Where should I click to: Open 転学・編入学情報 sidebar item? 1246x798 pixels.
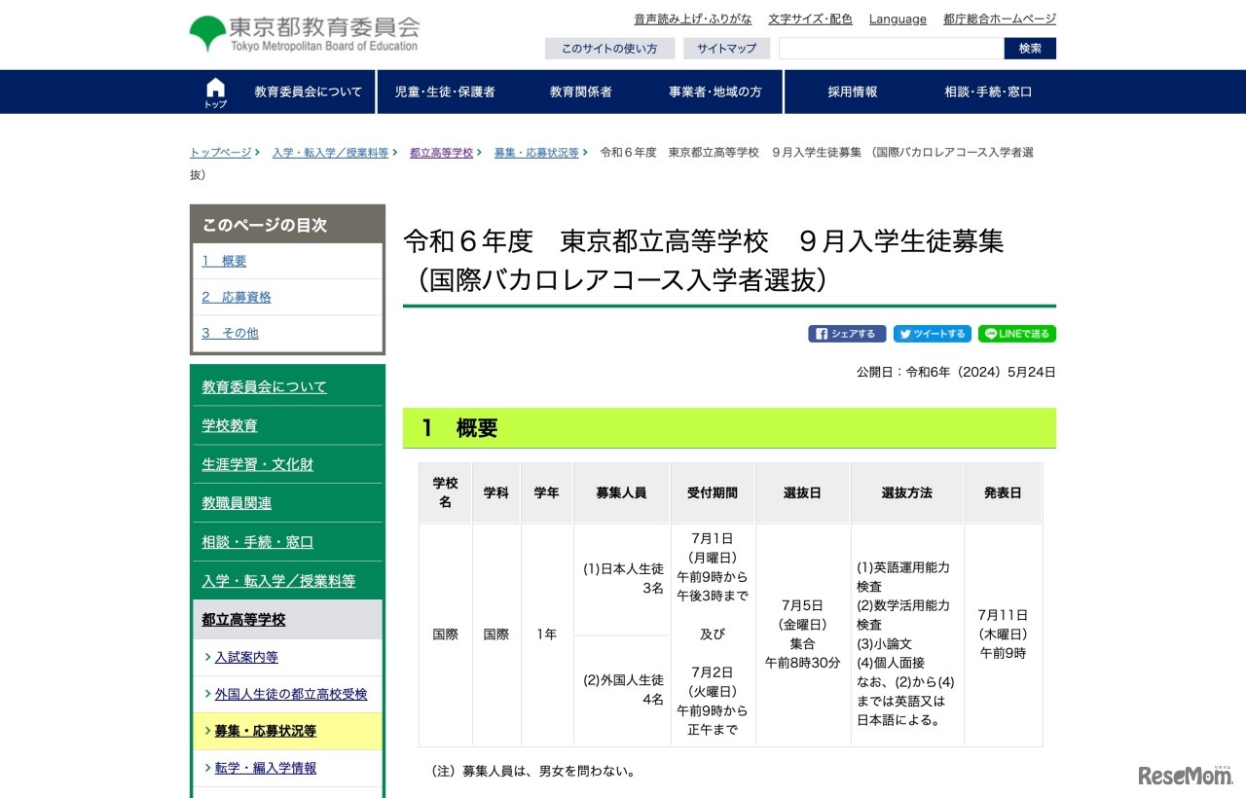click(x=265, y=768)
